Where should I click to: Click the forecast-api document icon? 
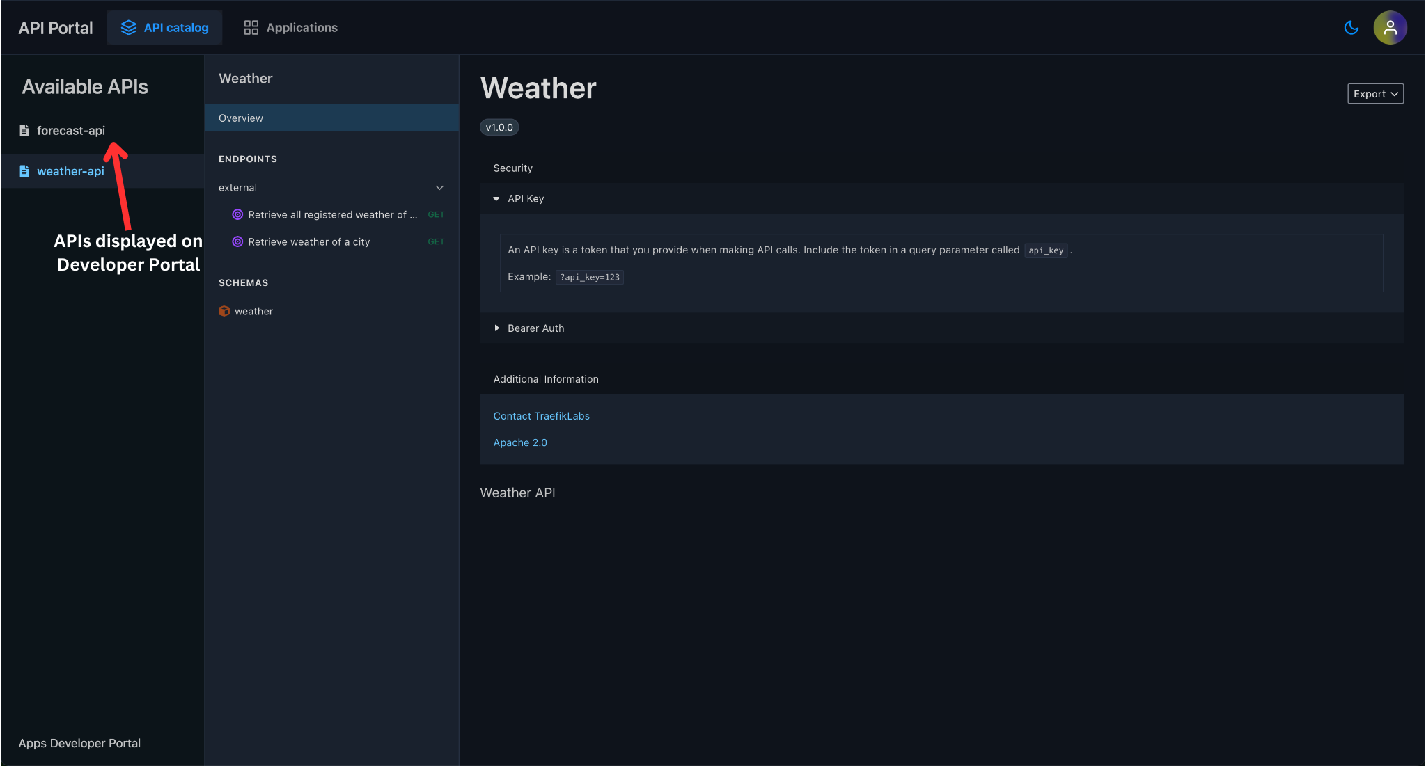24,130
